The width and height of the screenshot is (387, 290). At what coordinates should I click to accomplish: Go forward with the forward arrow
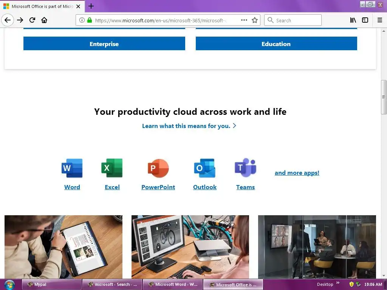click(20, 20)
